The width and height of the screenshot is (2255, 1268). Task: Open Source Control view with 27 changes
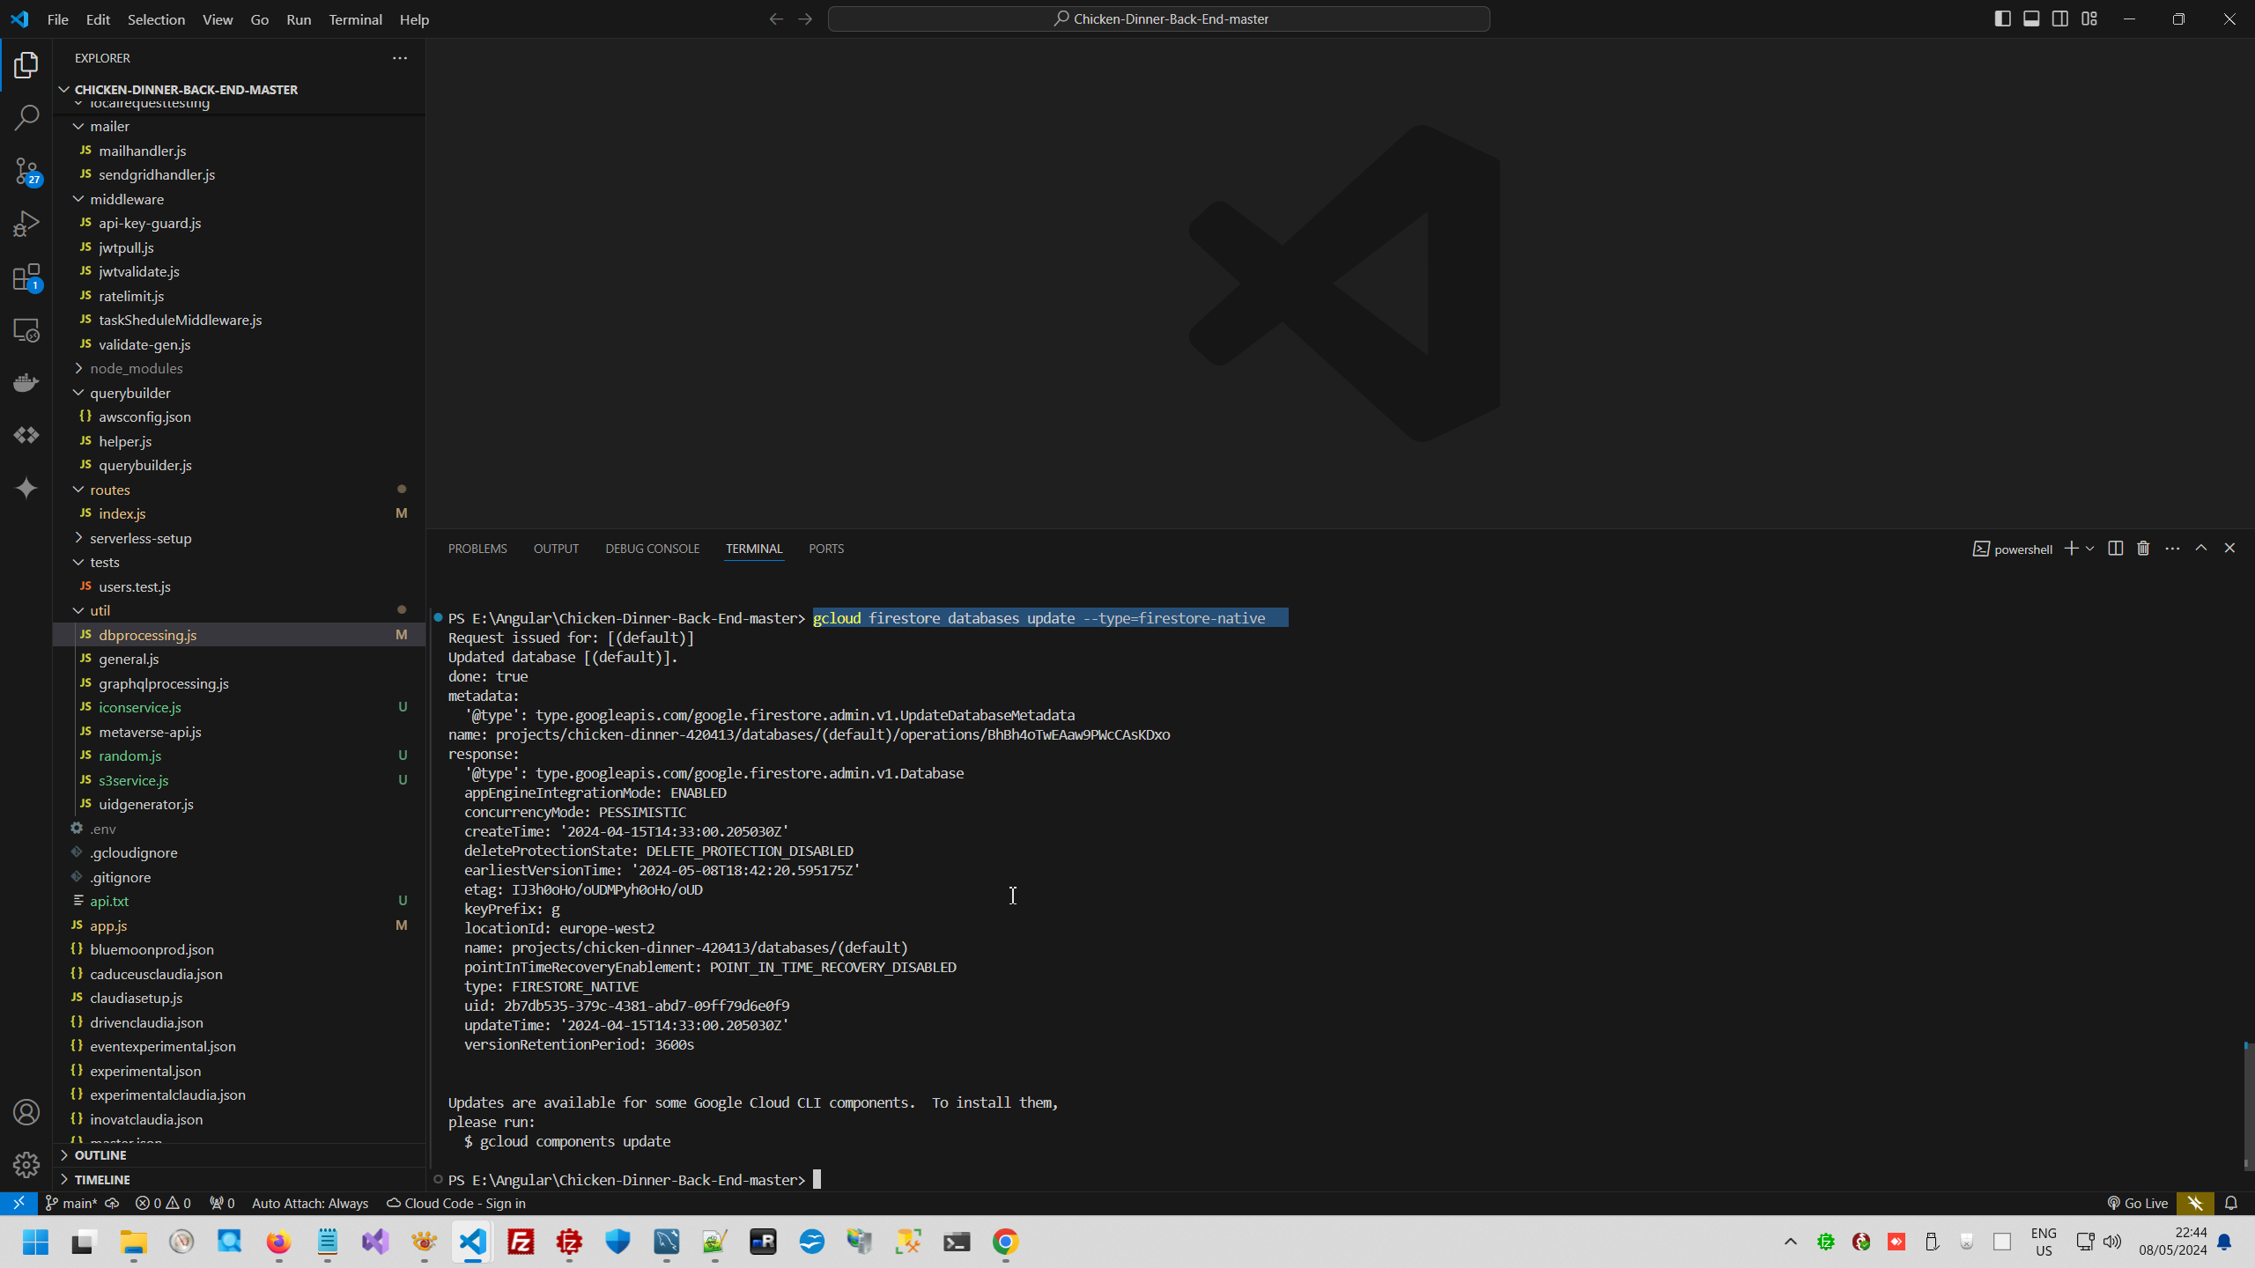pos(26,171)
